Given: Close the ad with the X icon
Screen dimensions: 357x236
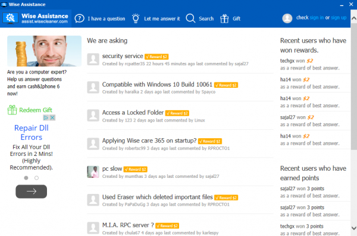Looking at the screenshot, I should tap(52, 117).
